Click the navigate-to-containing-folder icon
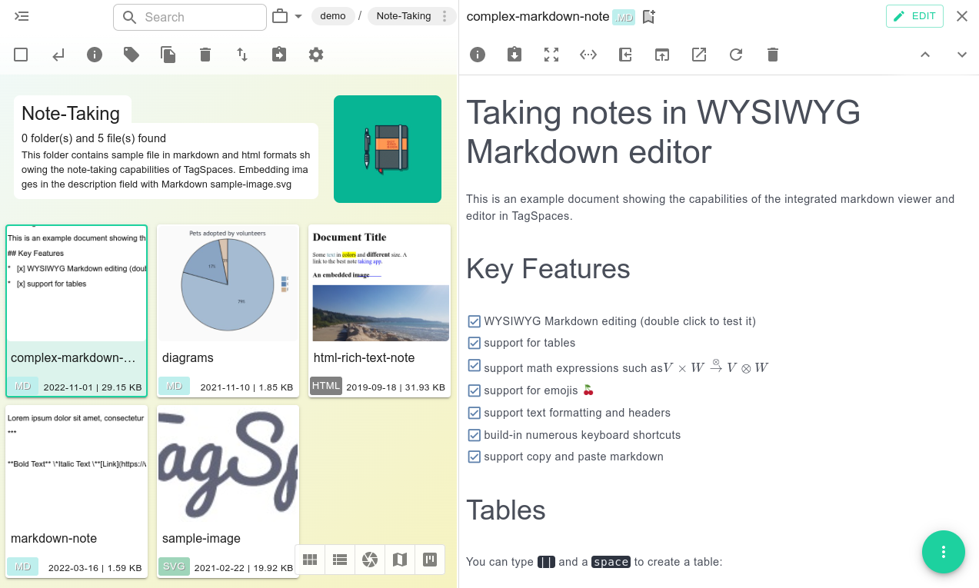979x588 pixels. [x=625, y=55]
